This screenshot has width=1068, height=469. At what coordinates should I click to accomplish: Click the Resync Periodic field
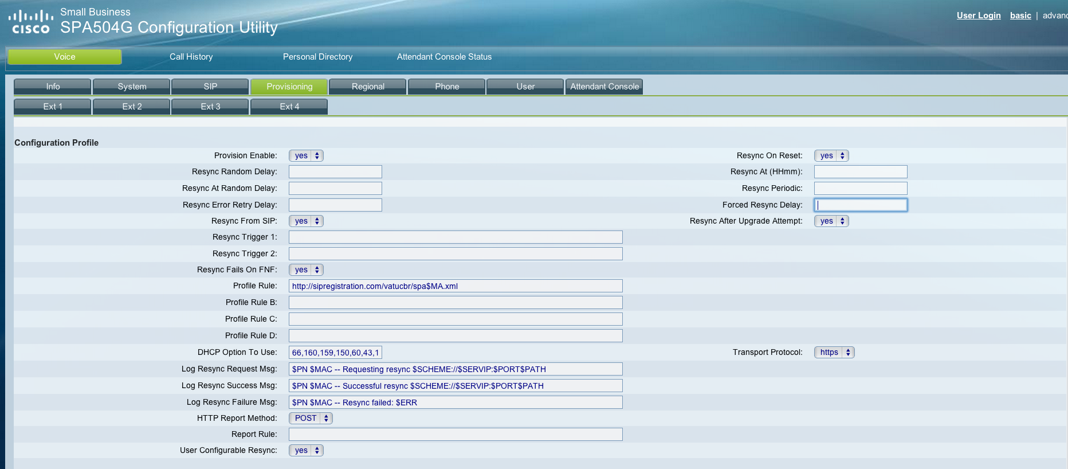click(861, 188)
